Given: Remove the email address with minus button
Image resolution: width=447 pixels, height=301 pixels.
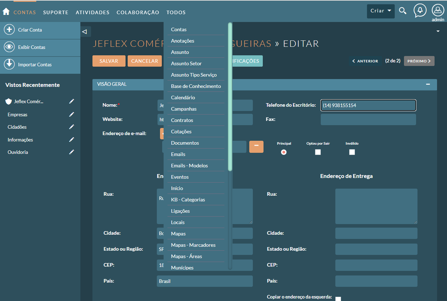Looking at the screenshot, I should pyautogui.click(x=256, y=146).
